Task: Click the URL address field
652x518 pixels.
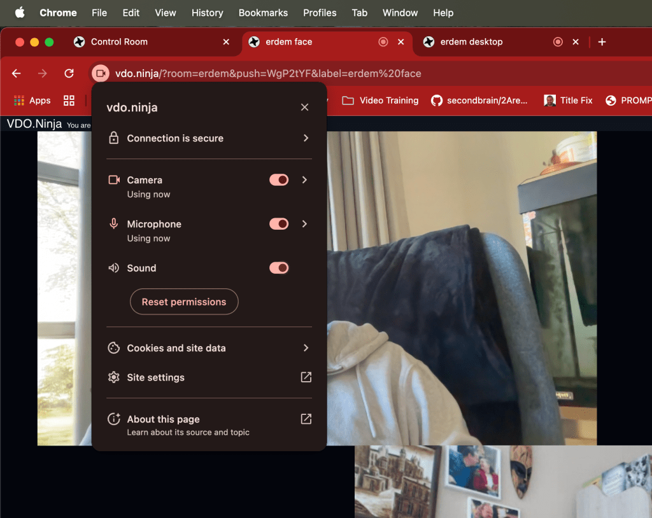Action: (x=268, y=74)
